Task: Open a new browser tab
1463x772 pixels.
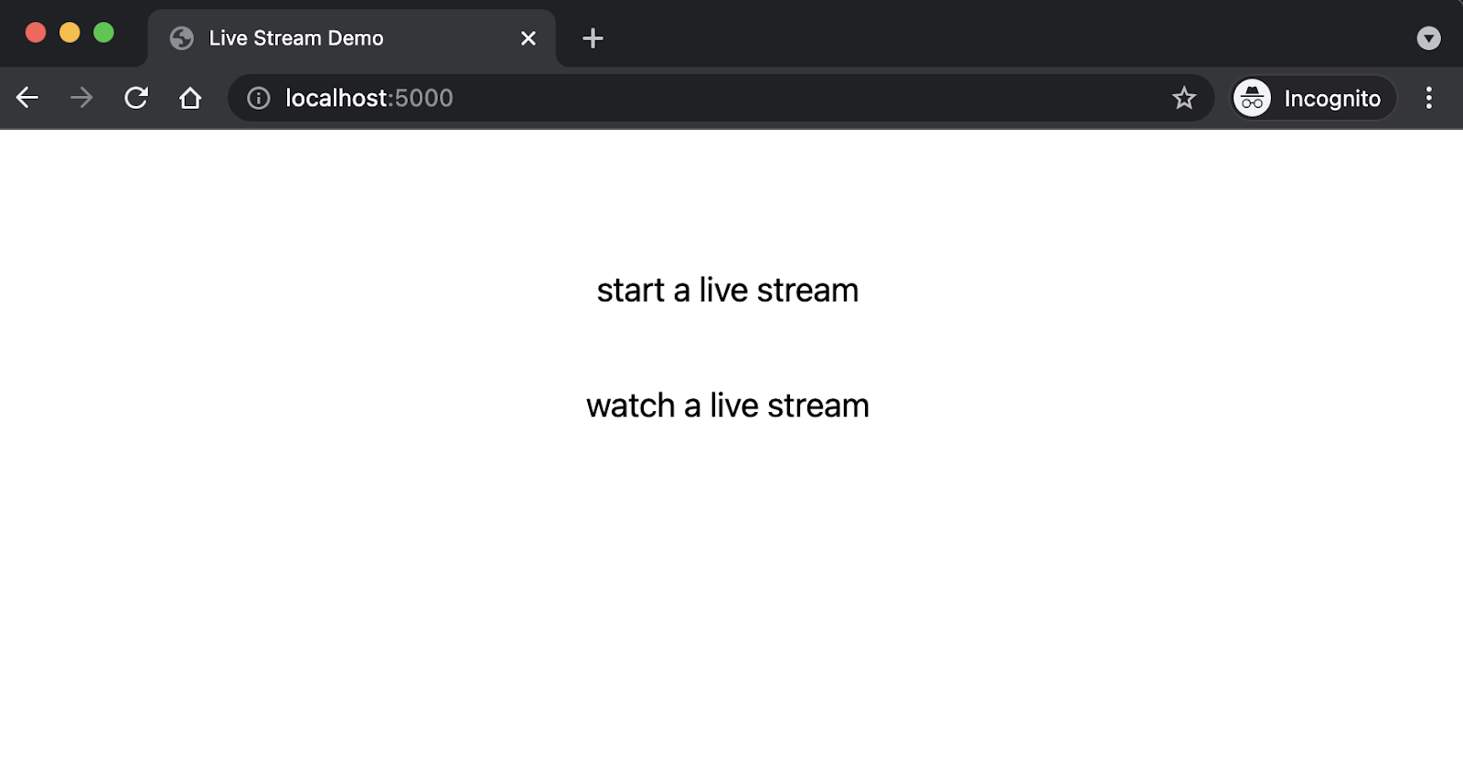Action: click(593, 38)
